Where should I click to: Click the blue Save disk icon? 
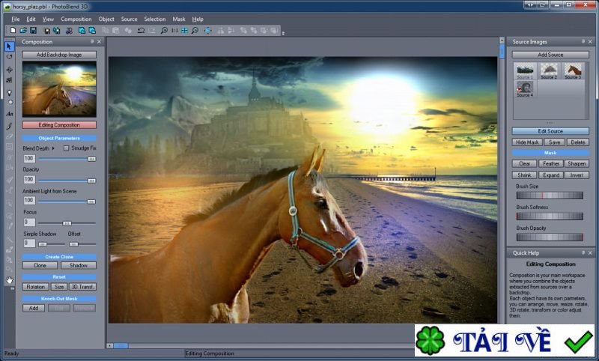click(x=33, y=30)
